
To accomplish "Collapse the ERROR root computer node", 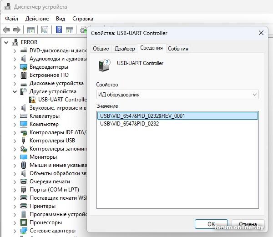I will click(x=6, y=42).
